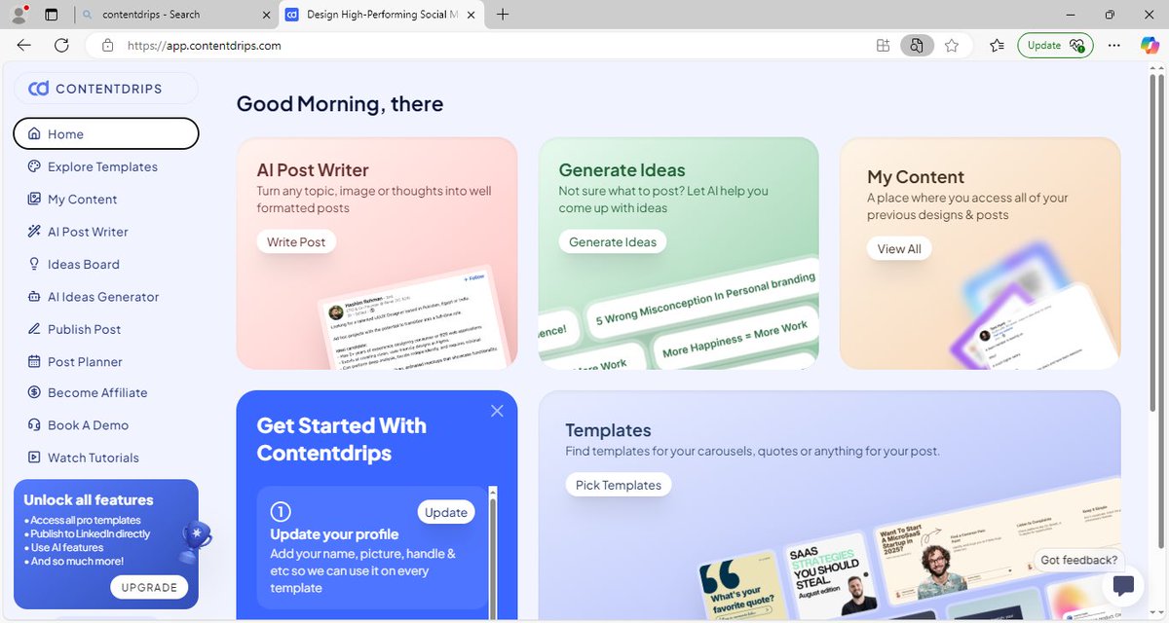Screen dimensions: 1169x623
Task: Click the Watch Tutorials play icon
Action: click(34, 458)
